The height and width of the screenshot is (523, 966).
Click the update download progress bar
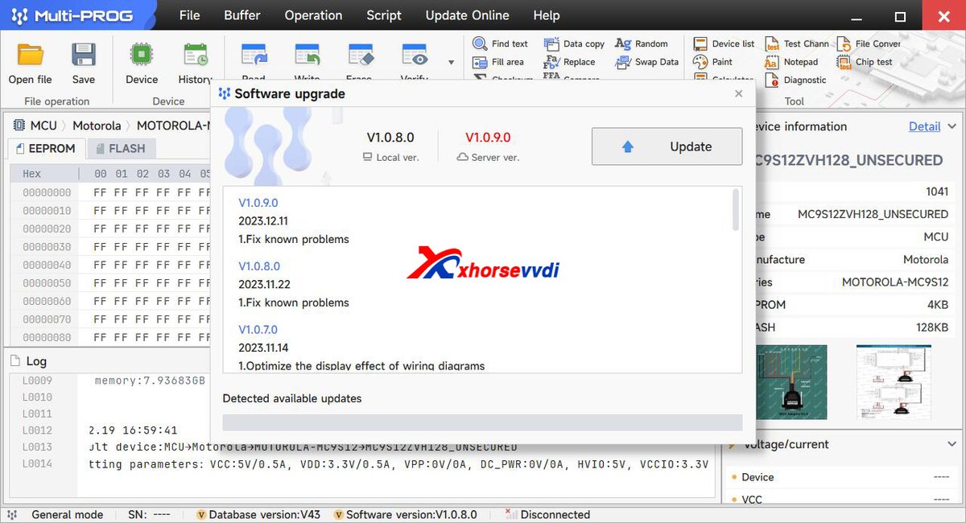[482, 422]
